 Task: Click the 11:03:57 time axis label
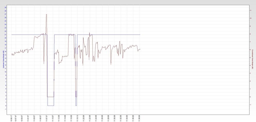[34, 118]
